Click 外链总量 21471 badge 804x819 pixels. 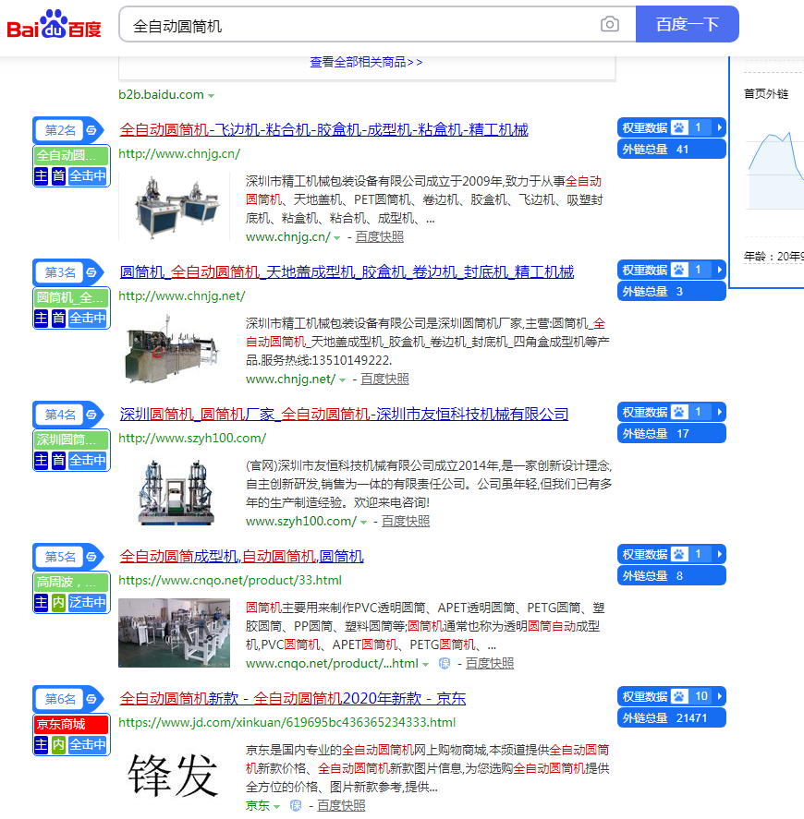[672, 717]
